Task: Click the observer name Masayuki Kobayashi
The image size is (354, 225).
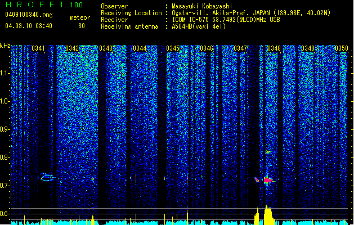Action: pyautogui.click(x=202, y=6)
